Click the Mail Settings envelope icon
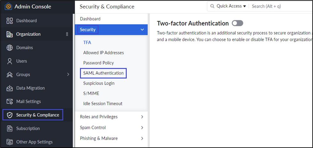 pos(10,101)
